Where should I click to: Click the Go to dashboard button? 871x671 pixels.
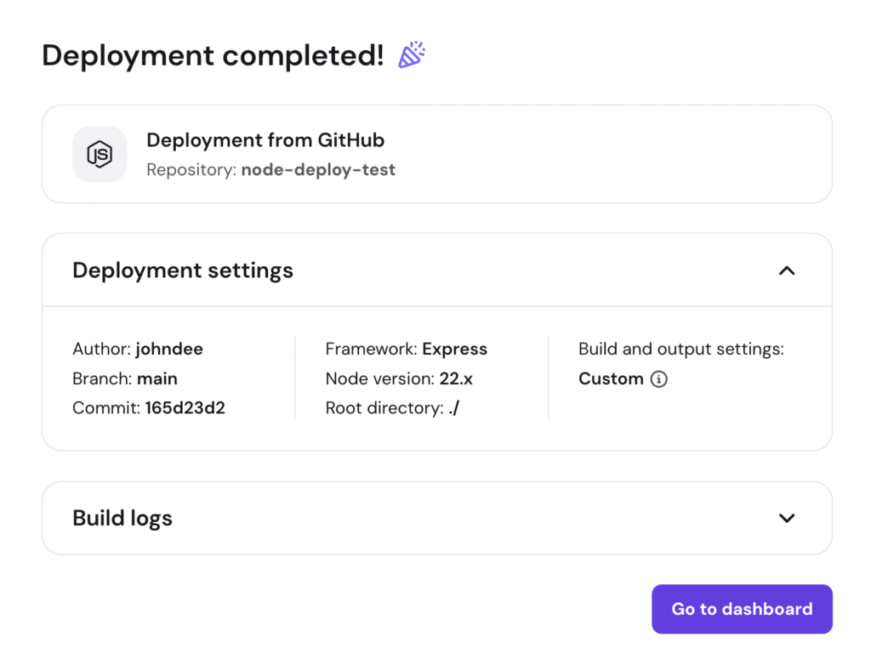(x=741, y=609)
